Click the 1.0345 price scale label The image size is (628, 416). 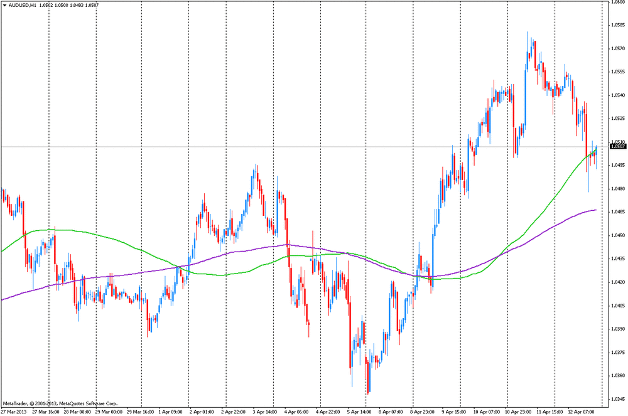[x=619, y=399]
